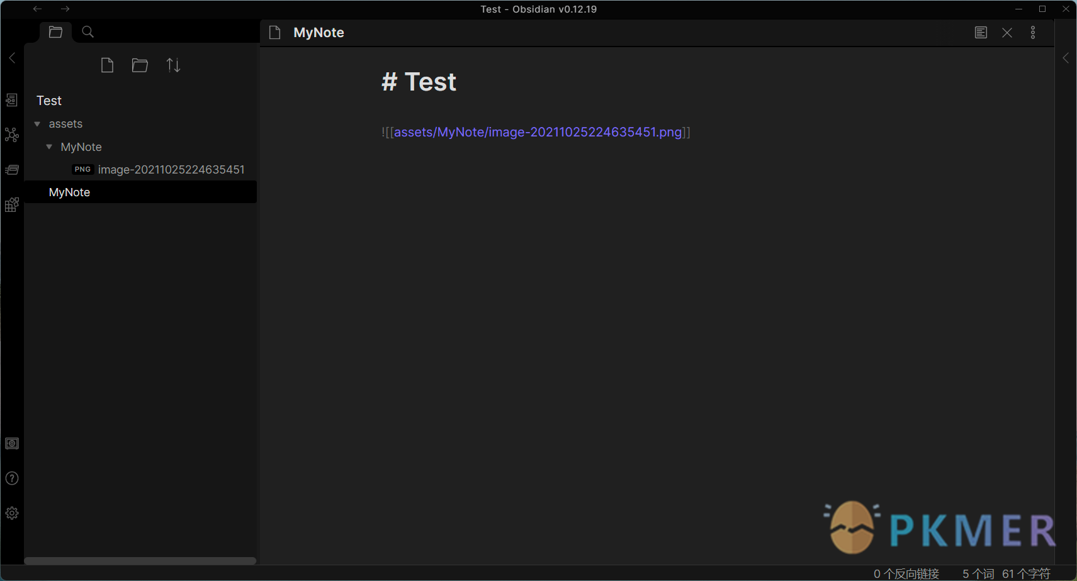Create a new folder
Screen dimensions: 1077x581
(140, 65)
